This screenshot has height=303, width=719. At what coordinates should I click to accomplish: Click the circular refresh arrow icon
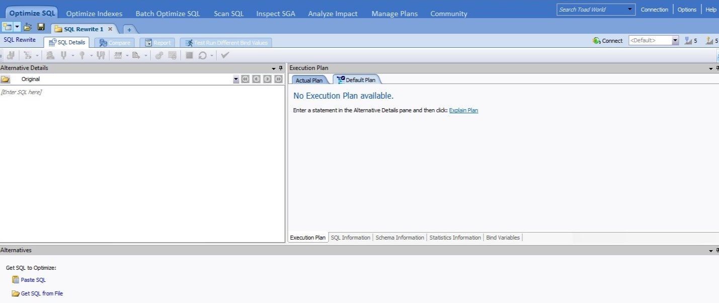pos(202,55)
